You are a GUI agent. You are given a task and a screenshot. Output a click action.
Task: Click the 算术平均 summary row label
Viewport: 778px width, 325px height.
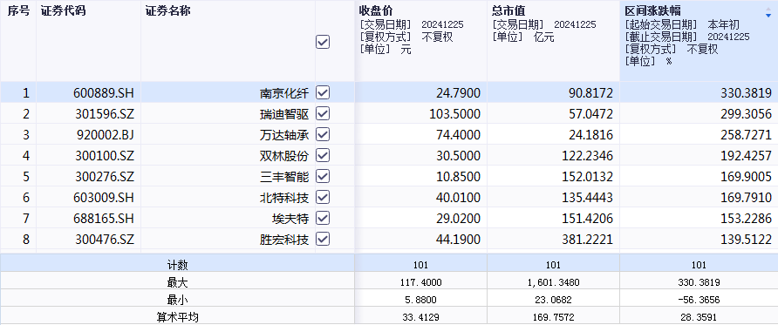coord(178,317)
